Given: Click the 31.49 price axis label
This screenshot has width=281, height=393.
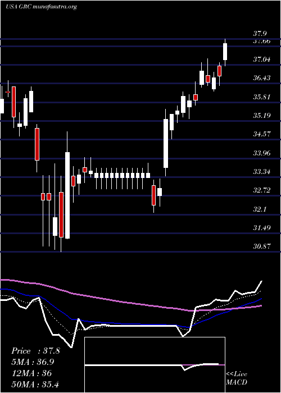Looking at the screenshot, I should pyautogui.click(x=262, y=228).
